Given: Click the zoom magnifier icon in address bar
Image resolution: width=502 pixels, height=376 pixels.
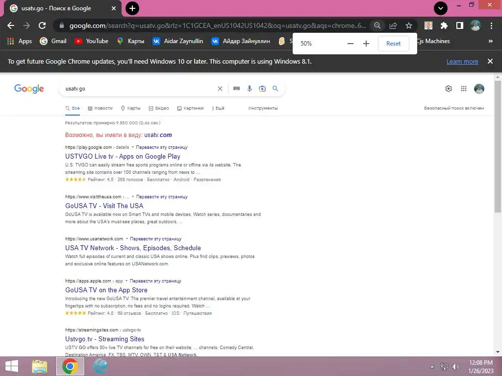Looking at the screenshot, I should (x=377, y=25).
